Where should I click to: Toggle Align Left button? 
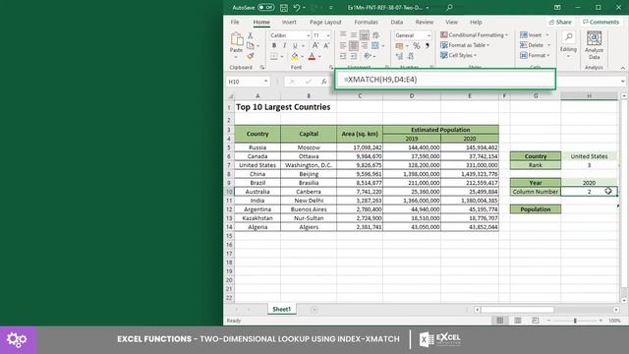(343, 46)
